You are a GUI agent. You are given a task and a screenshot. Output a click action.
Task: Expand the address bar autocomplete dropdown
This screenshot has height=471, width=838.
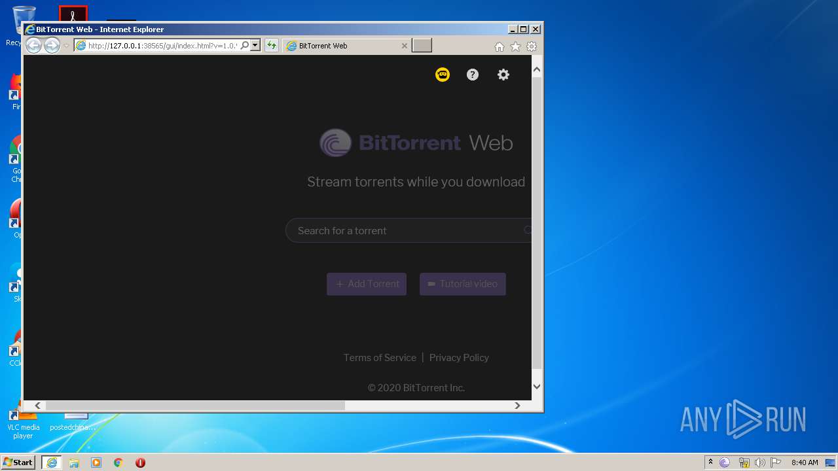point(255,46)
